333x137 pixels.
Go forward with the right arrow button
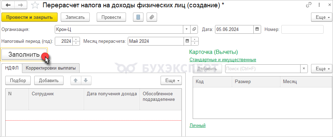point(21,5)
